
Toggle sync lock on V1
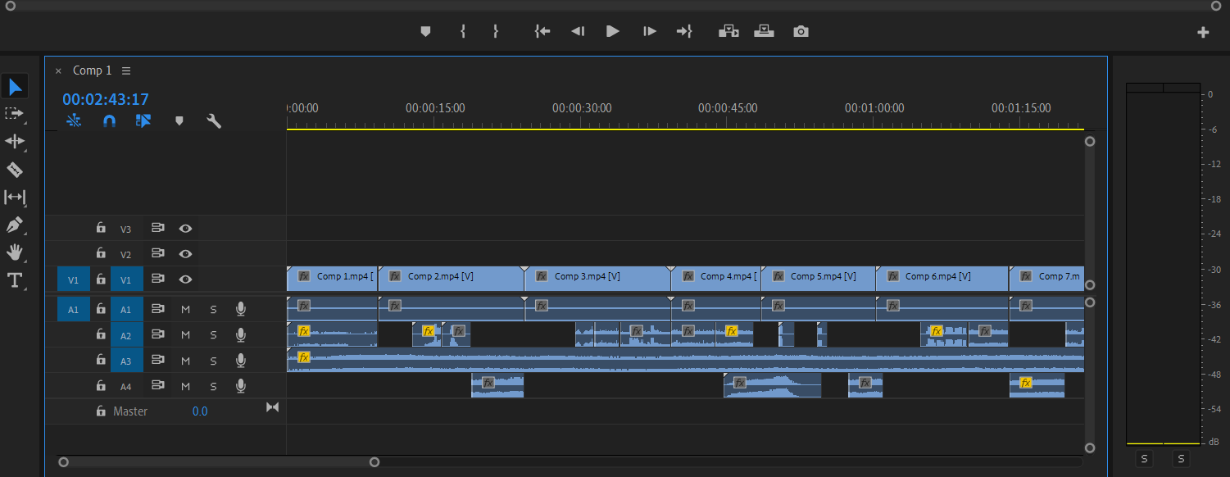point(158,279)
